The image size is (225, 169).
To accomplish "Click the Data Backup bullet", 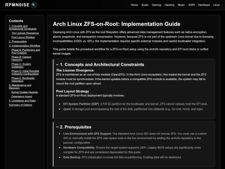I will [x=122, y=157].
